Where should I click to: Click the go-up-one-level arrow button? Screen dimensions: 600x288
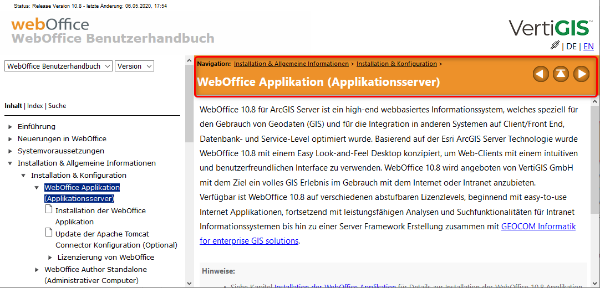click(x=561, y=74)
